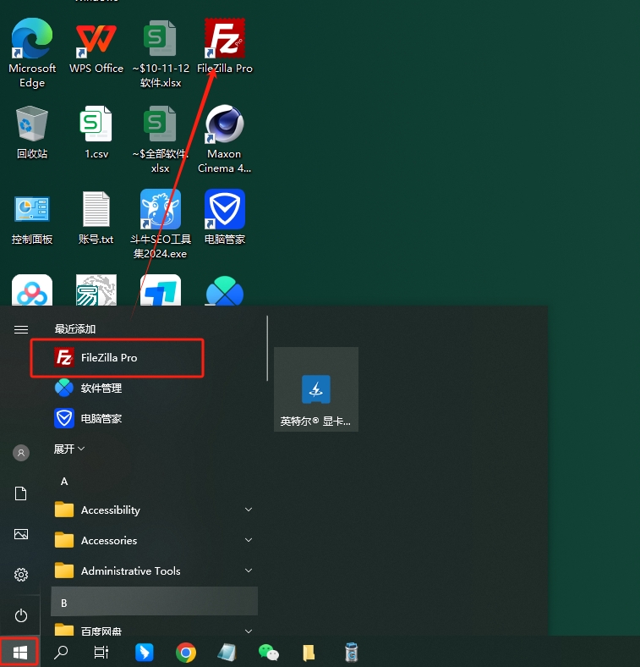The image size is (640, 667).
Task: Select the ~$全部软件.xlsx desktop file
Action: [161, 139]
